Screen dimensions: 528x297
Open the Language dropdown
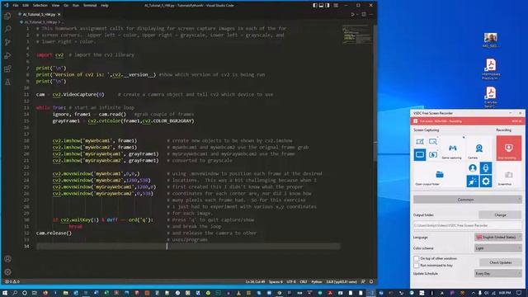497,238
